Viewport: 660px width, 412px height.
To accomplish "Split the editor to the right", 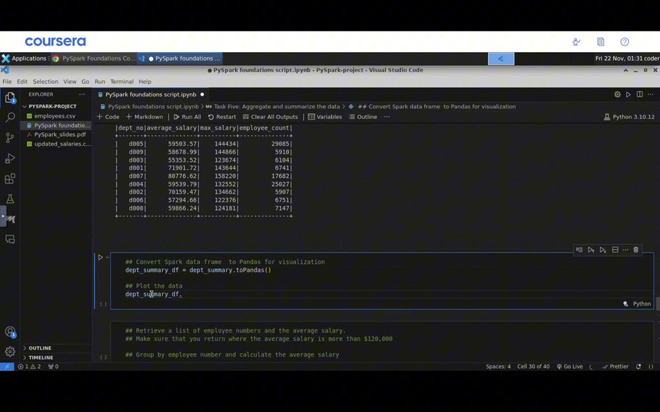I will (x=639, y=94).
